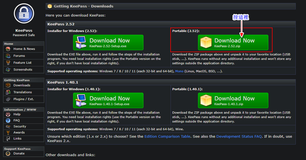The height and width of the screenshot is (160, 306).
Task: Click 'Portable (2.52):' label
Action: (186, 31)
